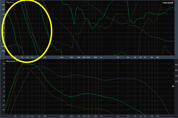Viewport: 178px width, 118px height.
Task: Click the 10k frequency axis label
Action: pos(157,58)
